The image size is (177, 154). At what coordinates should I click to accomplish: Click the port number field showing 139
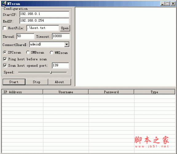click(61, 65)
